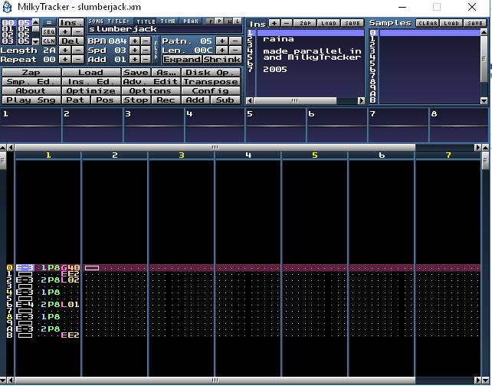Click the Samples list down arrow
Screen dimensions: 492x389
click(x=484, y=100)
